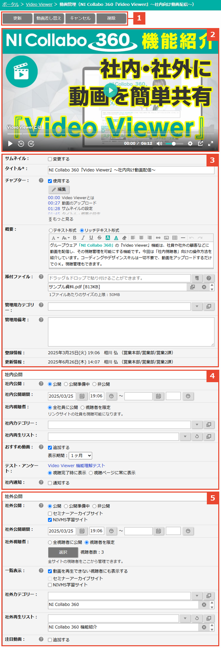Apply strikethrough in the overview editor
The height and width of the screenshot is (648, 221).
point(99,238)
